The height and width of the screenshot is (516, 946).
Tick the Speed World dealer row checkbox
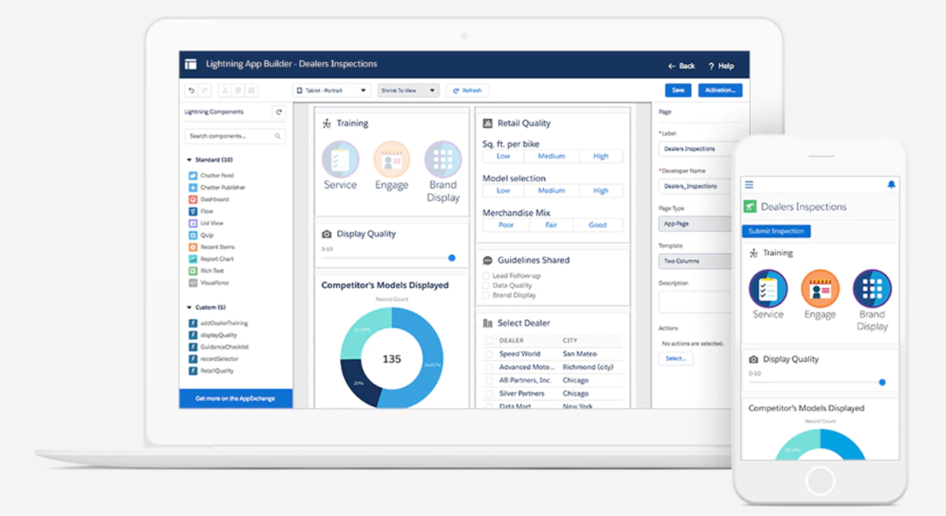point(490,354)
